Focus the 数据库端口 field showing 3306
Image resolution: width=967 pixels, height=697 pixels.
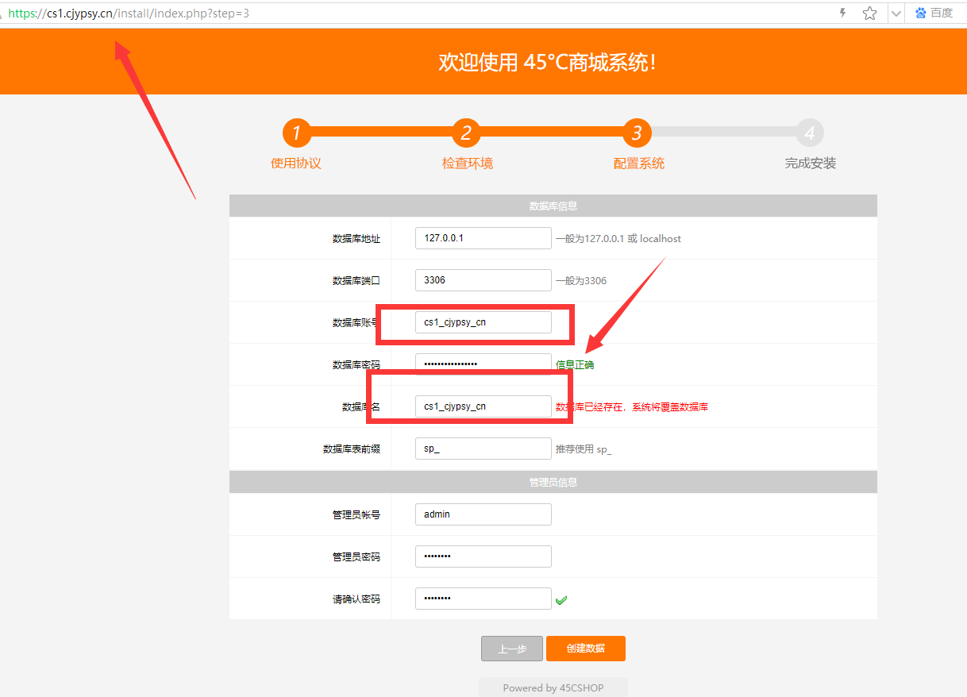pos(483,280)
